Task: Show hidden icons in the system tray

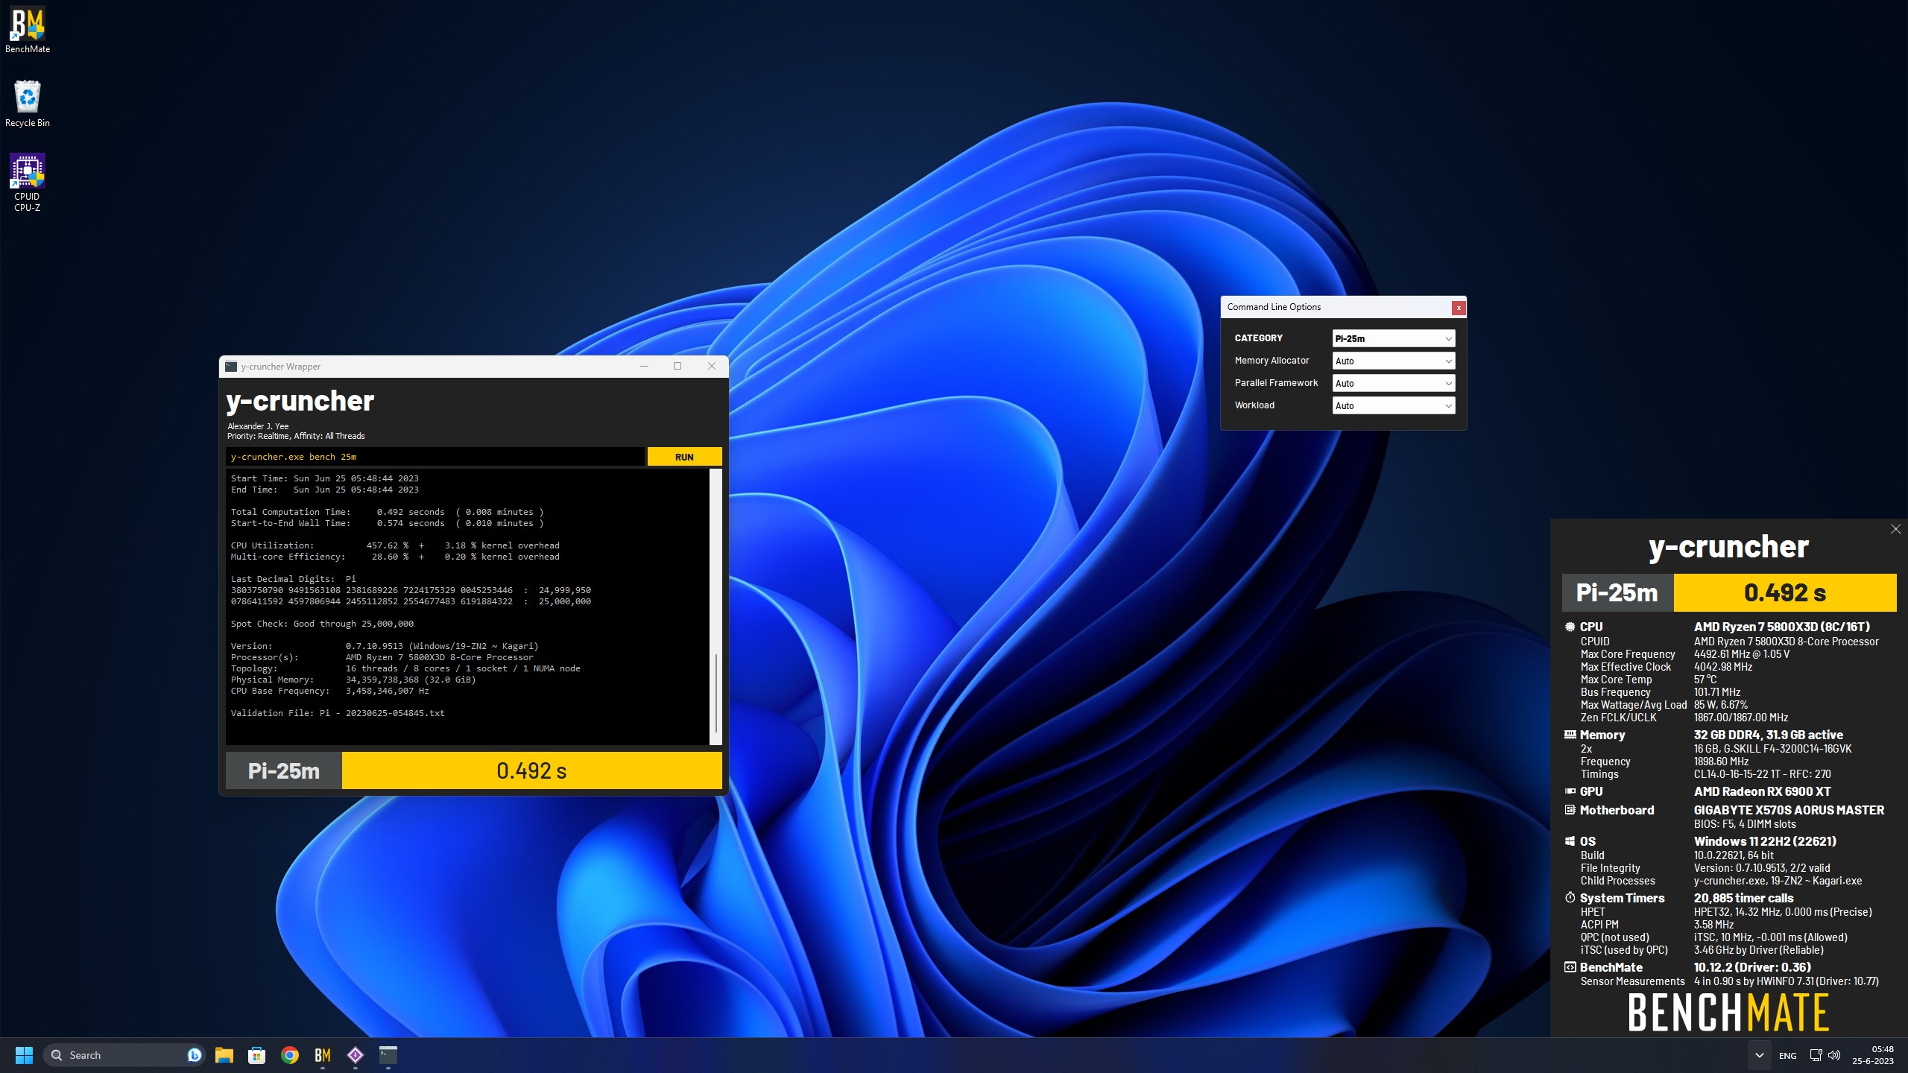Action: tap(1759, 1055)
